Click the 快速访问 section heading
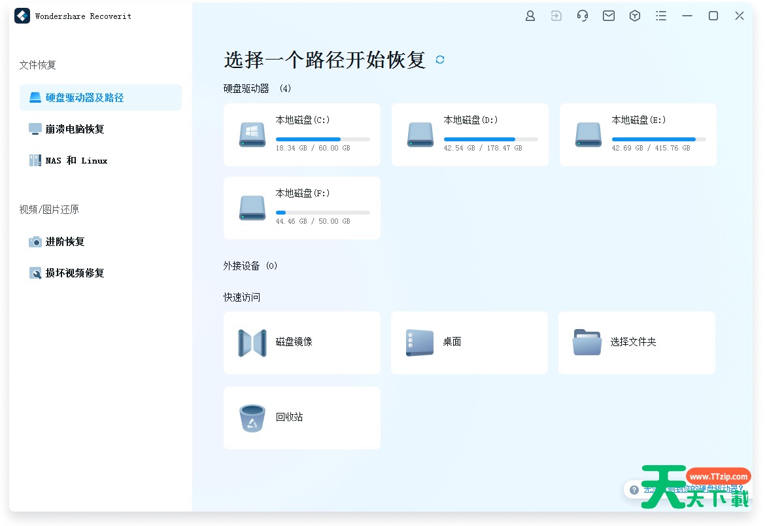The height and width of the screenshot is (526, 767). [242, 297]
